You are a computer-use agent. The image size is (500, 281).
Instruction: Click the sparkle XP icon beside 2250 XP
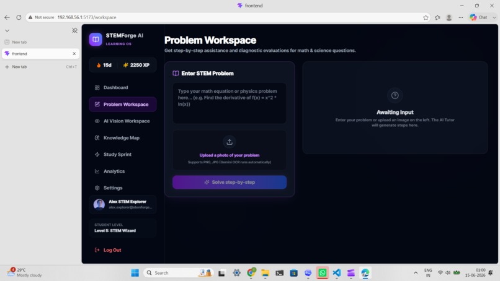click(126, 65)
